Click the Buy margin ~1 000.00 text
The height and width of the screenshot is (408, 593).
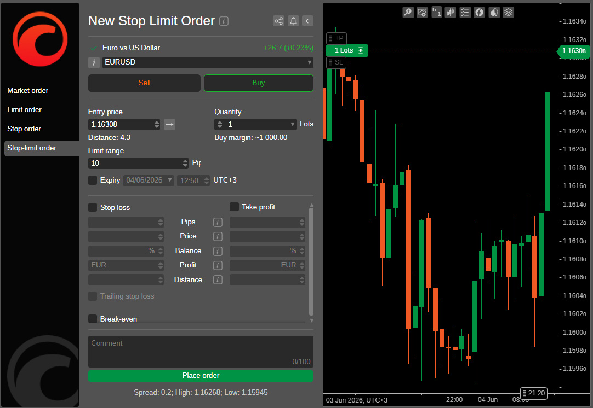251,137
